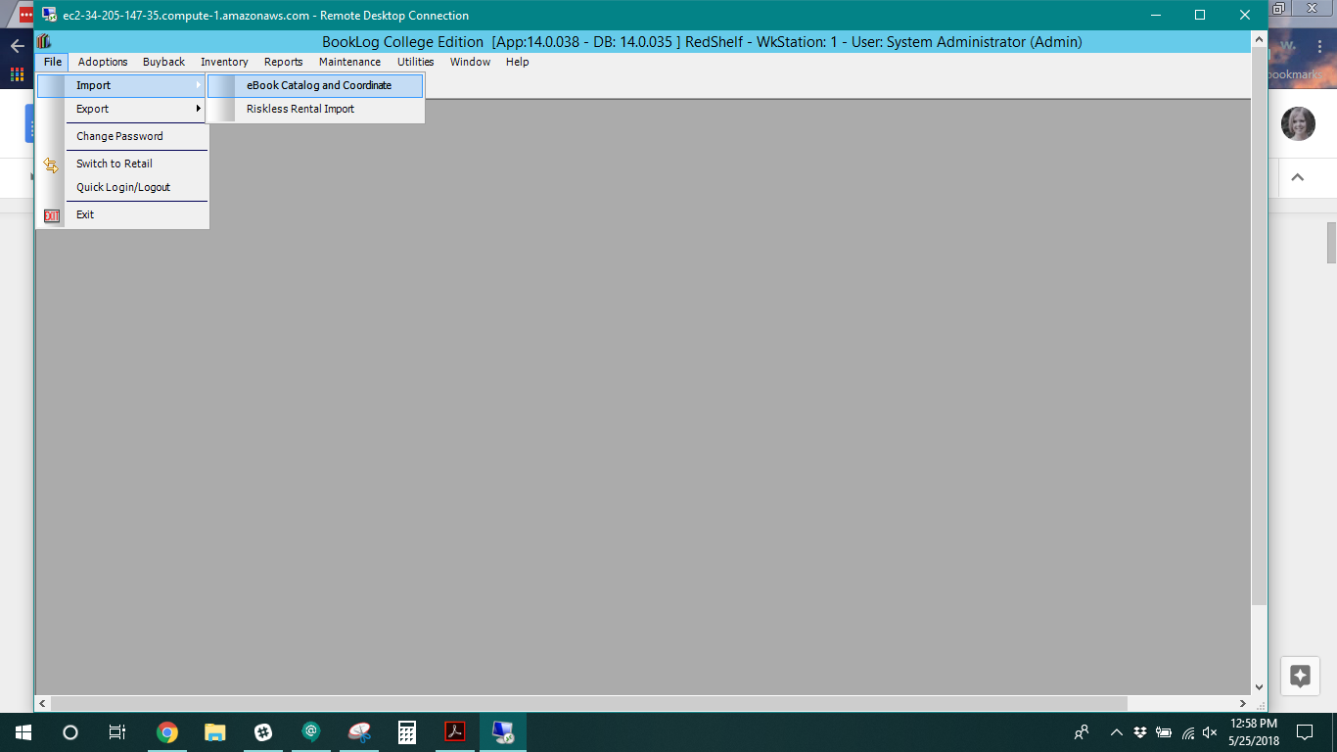Expand the Export submenu
The height and width of the screenshot is (752, 1337).
[x=121, y=109]
